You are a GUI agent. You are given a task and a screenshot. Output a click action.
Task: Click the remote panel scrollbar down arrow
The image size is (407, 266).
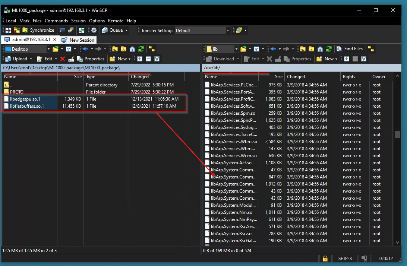point(397,243)
